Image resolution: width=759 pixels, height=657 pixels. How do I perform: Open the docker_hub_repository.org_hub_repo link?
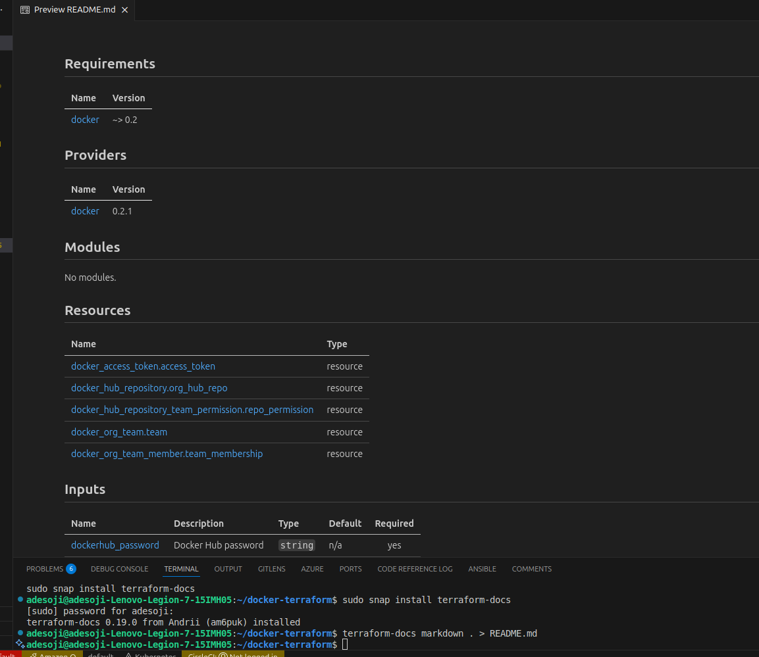click(149, 388)
